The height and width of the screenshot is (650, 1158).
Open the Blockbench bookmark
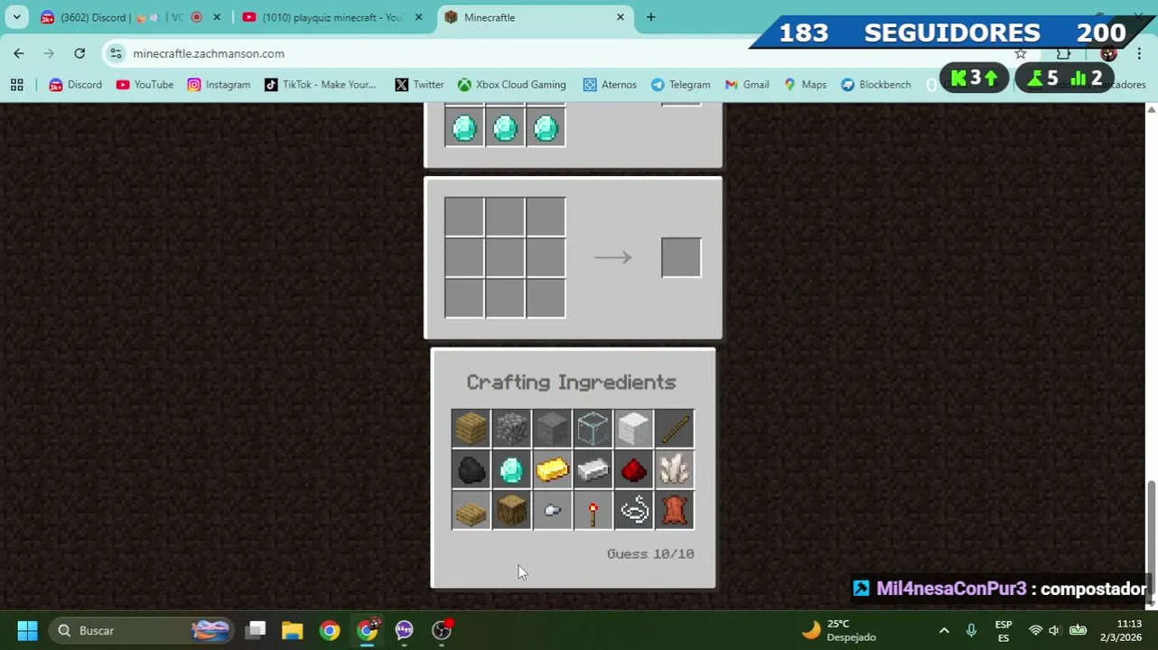click(x=875, y=84)
